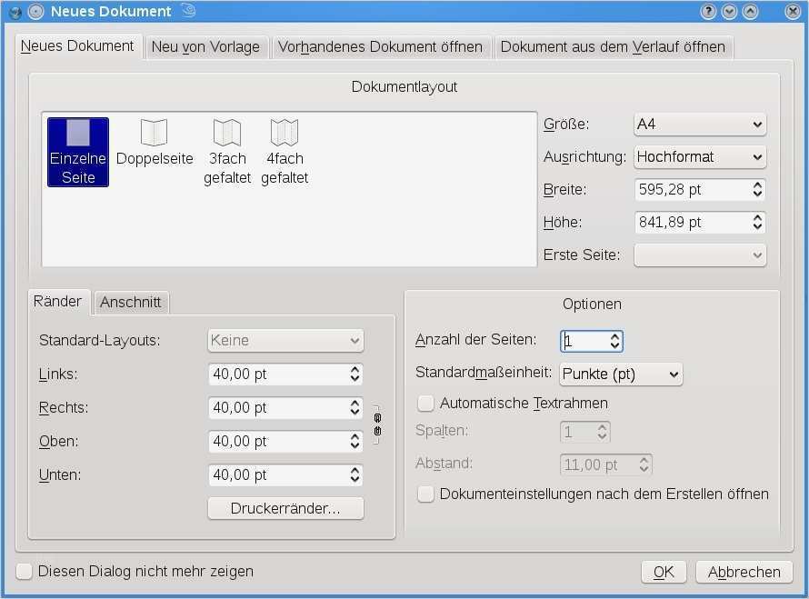Click the maximize button in title bar
Viewport: 809px width, 599px height.
point(750,11)
